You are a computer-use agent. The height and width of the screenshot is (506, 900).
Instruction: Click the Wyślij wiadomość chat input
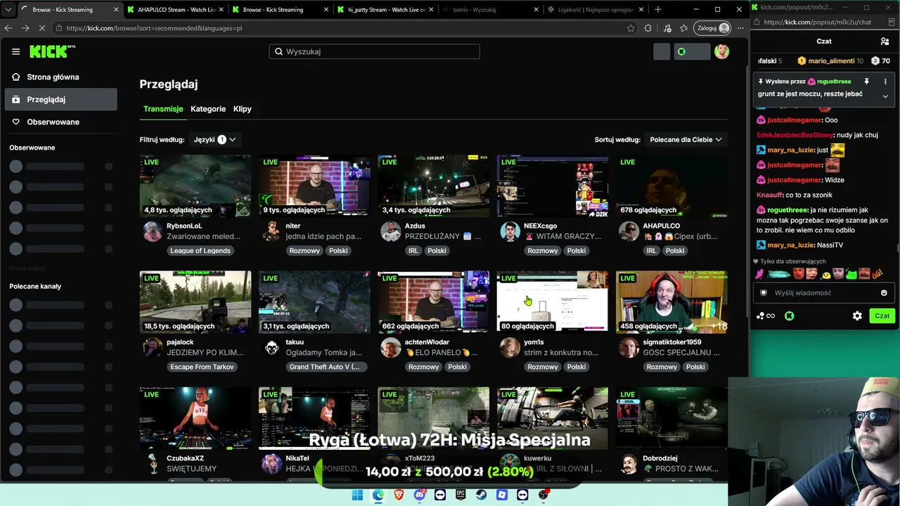(823, 293)
